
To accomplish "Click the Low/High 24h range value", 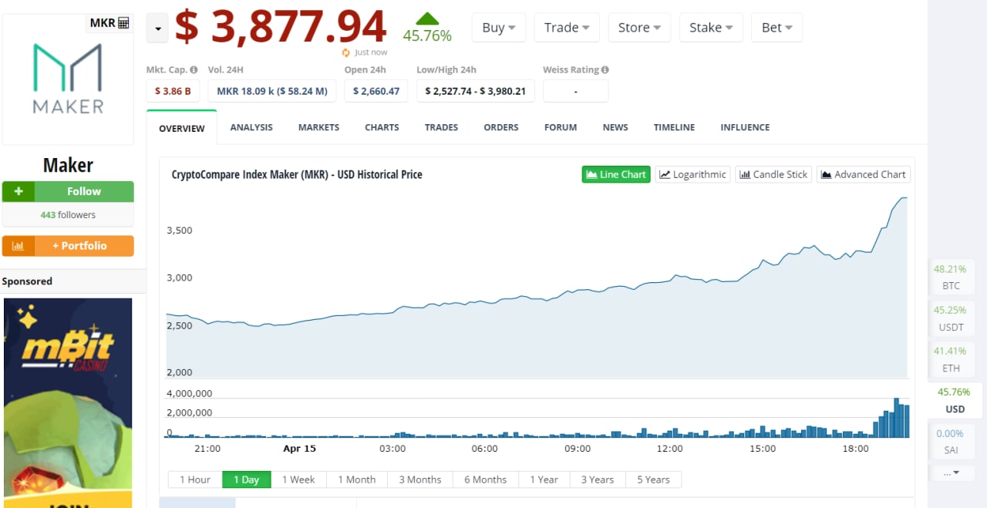I will (475, 91).
